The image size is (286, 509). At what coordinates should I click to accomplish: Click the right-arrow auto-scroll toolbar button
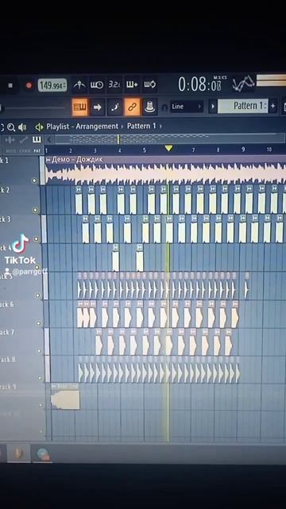pos(98,107)
